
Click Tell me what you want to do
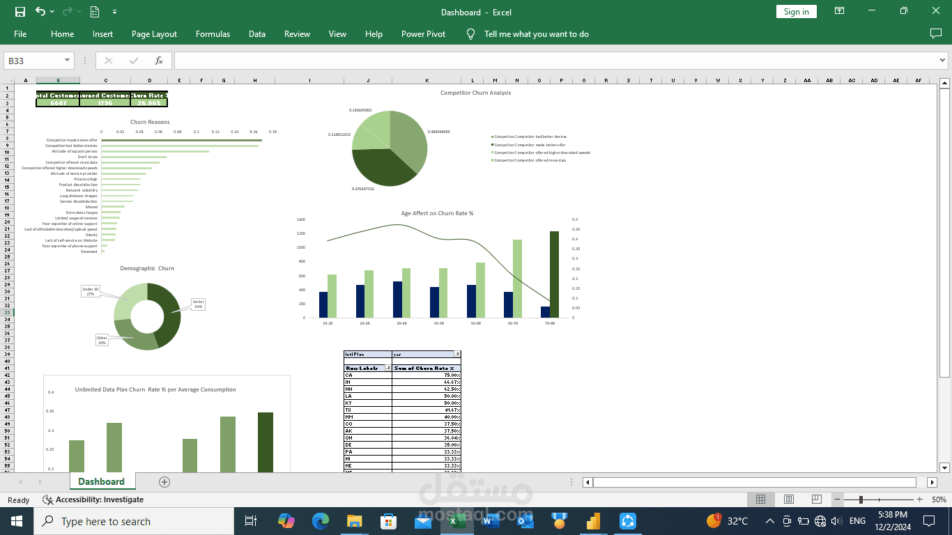(537, 34)
